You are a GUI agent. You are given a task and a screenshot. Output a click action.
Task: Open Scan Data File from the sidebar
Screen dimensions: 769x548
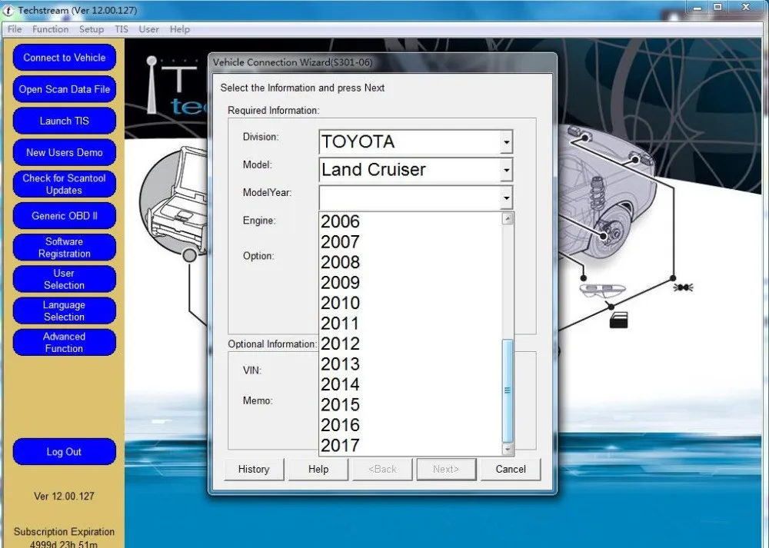[65, 89]
